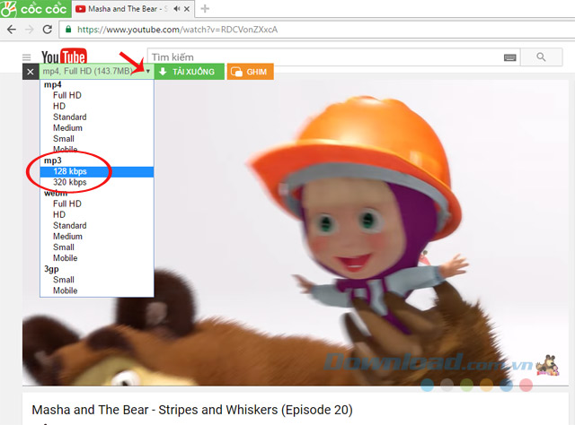Reload the page with the refresh icon
The height and width of the screenshot is (425, 575).
click(48, 30)
